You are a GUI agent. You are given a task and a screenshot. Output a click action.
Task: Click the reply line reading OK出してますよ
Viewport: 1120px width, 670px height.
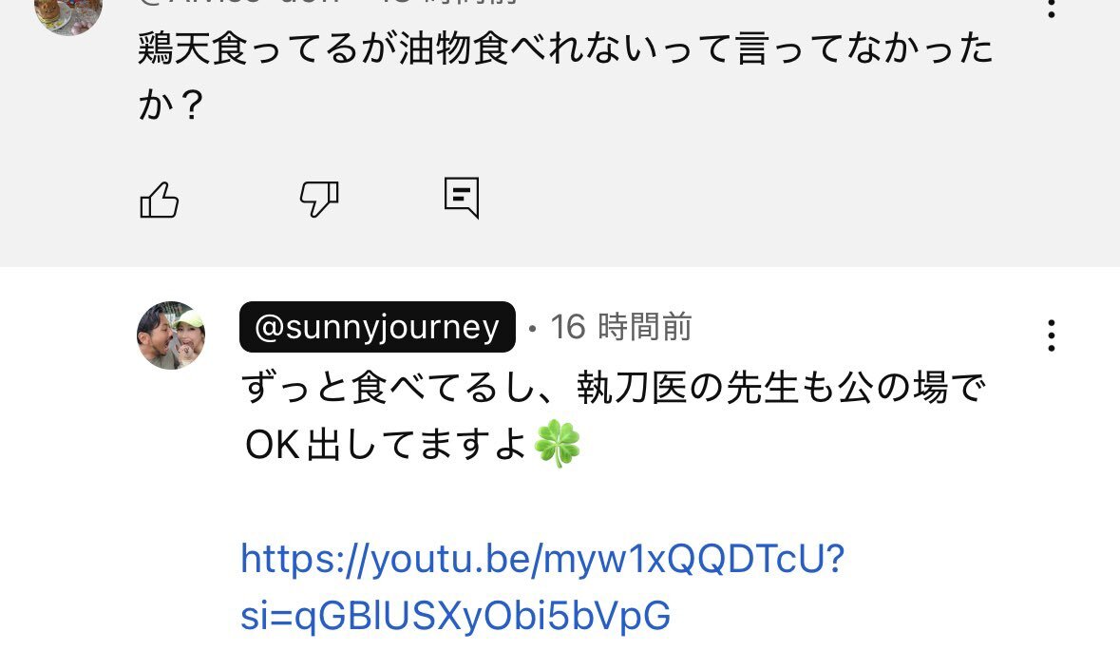click(x=385, y=445)
